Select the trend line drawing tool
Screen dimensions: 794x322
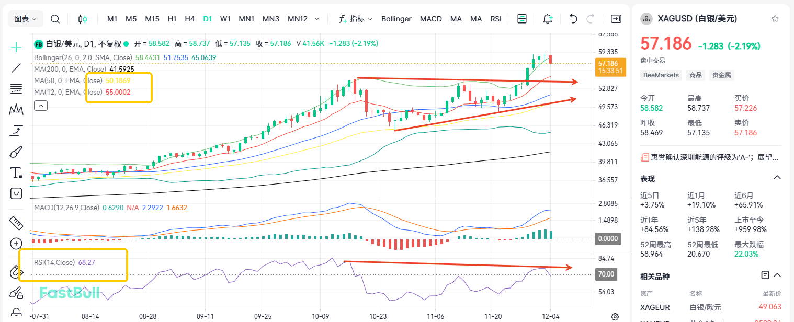coord(16,68)
